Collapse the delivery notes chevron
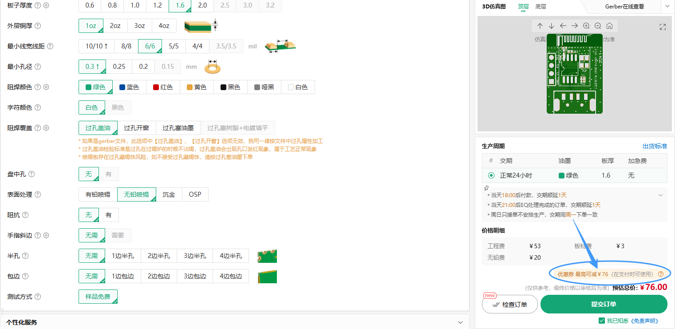Image resolution: width=675 pixels, height=329 pixels. pyautogui.click(x=660, y=195)
